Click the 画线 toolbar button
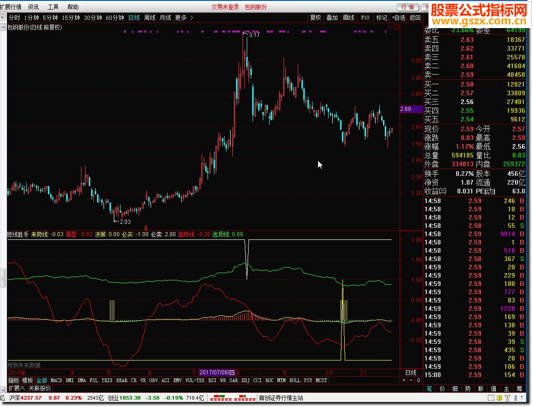The image size is (533, 407). (349, 17)
